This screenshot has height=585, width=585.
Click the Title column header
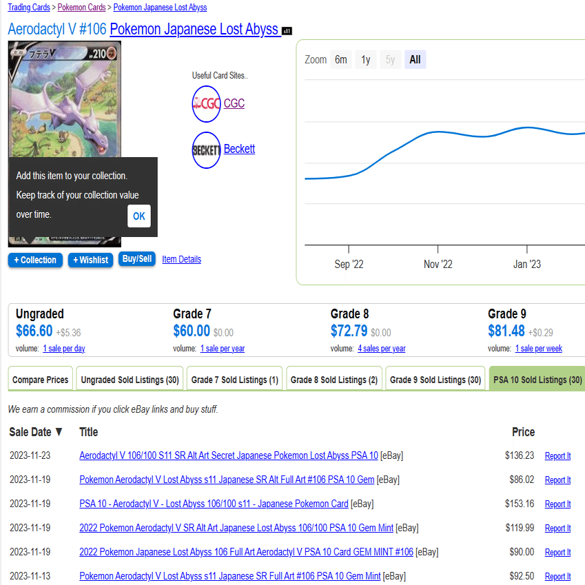coord(88,432)
